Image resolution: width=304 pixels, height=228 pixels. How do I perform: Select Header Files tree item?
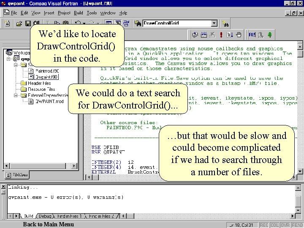point(39,83)
